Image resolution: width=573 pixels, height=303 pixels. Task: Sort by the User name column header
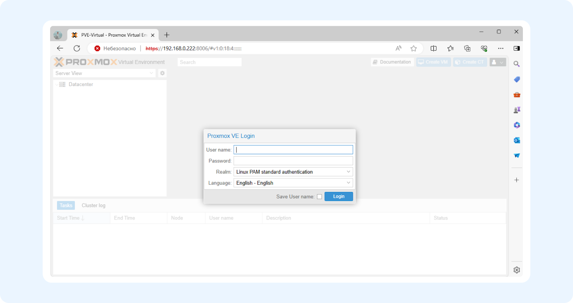(x=233, y=218)
